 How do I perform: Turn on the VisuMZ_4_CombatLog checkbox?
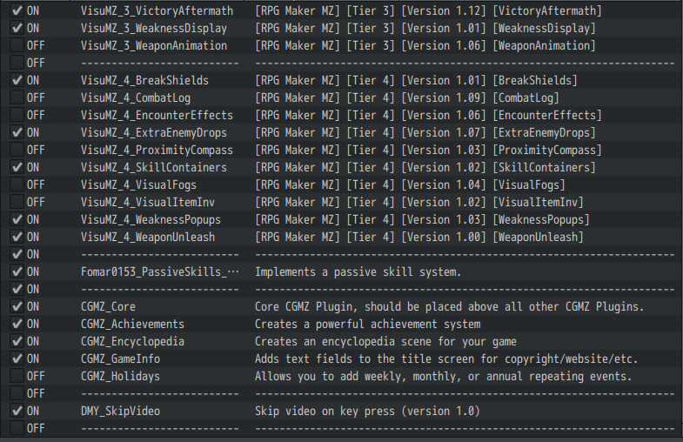(x=17, y=97)
